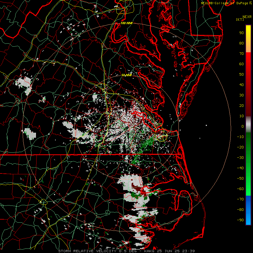Click the 30 value on velocity scale

coord(241,95)
